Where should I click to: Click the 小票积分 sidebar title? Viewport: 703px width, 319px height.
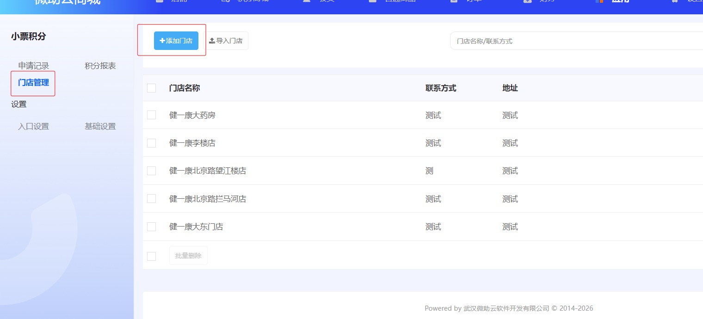(x=29, y=36)
